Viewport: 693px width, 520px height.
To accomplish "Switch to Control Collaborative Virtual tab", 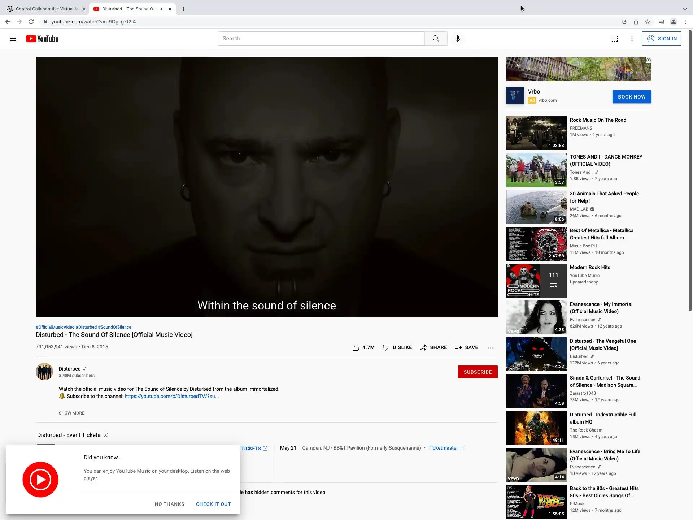I will click(45, 9).
